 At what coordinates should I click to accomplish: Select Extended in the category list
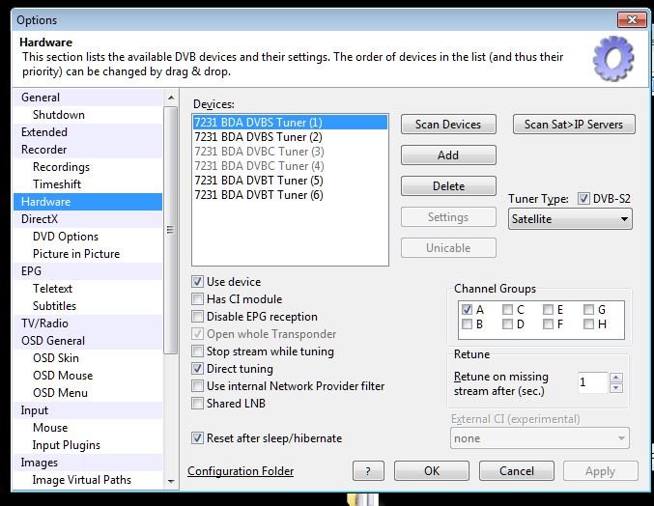pyautogui.click(x=88, y=132)
